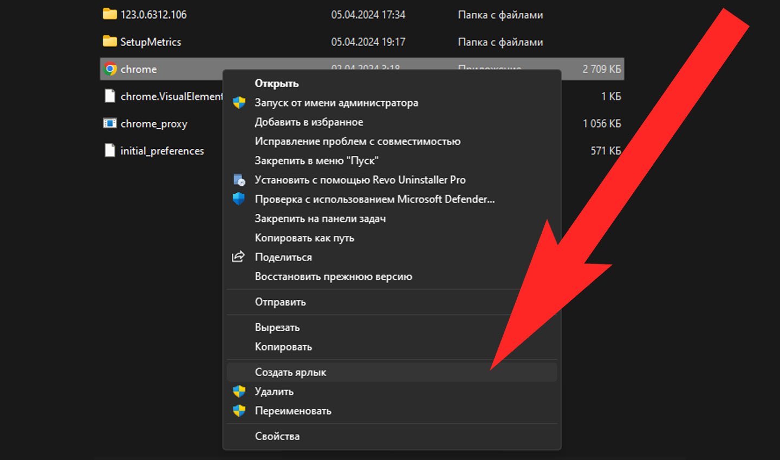
Task: Click 'Вырезать' in context menu
Action: (277, 327)
